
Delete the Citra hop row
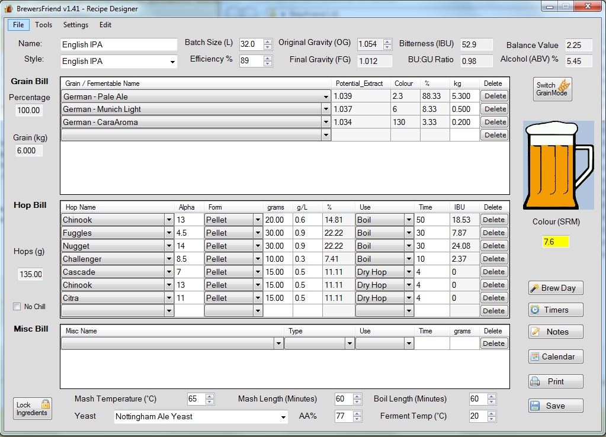click(493, 298)
